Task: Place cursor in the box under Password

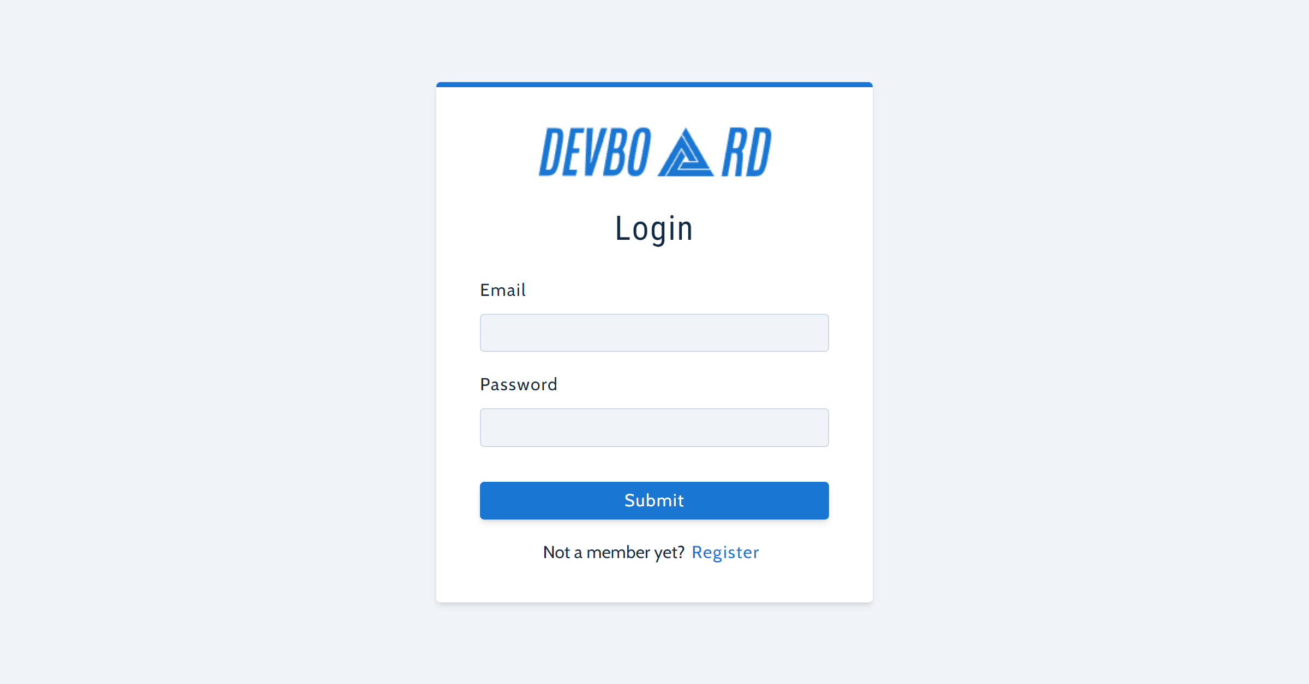Action: point(654,427)
